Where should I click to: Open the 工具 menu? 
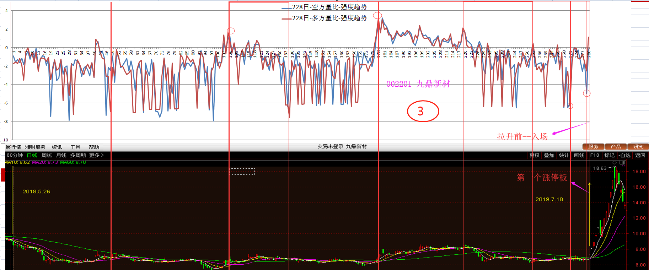click(75, 147)
